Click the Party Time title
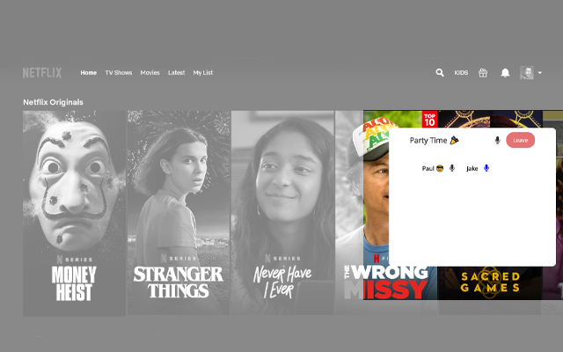The image size is (563, 352). click(x=434, y=141)
